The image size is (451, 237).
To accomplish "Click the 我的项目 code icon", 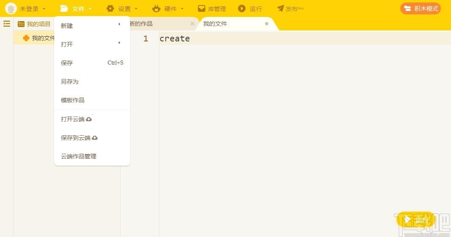I will coord(21,24).
